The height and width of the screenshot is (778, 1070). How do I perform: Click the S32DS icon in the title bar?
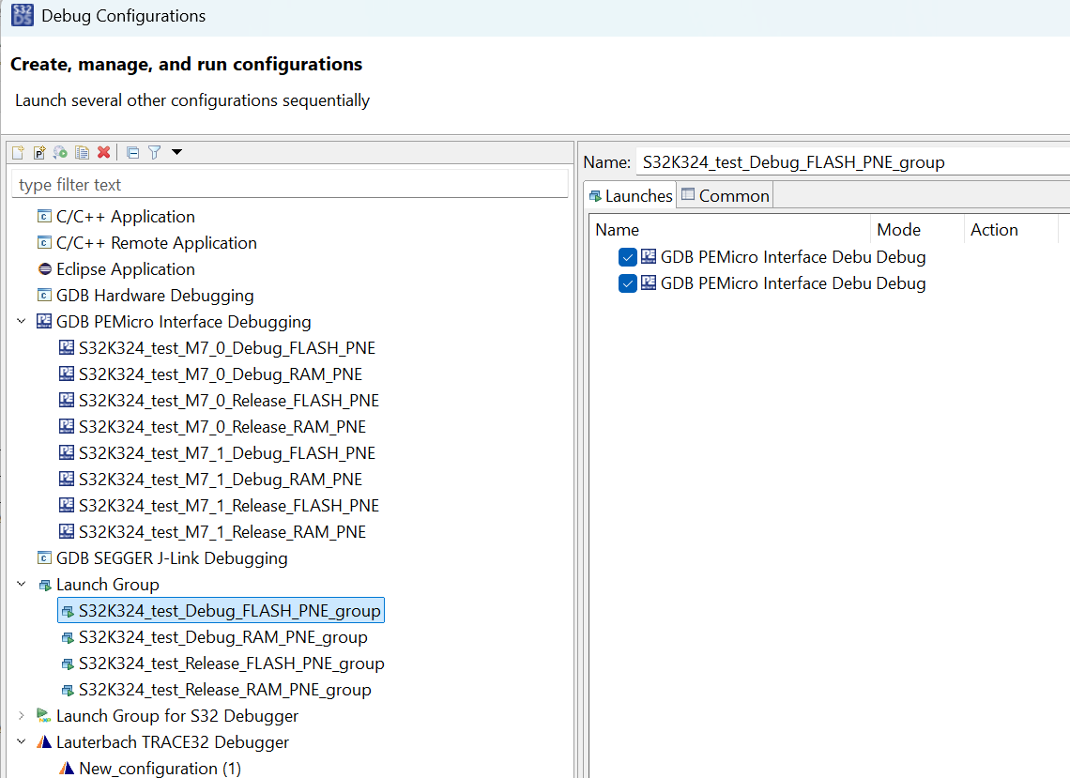23,15
